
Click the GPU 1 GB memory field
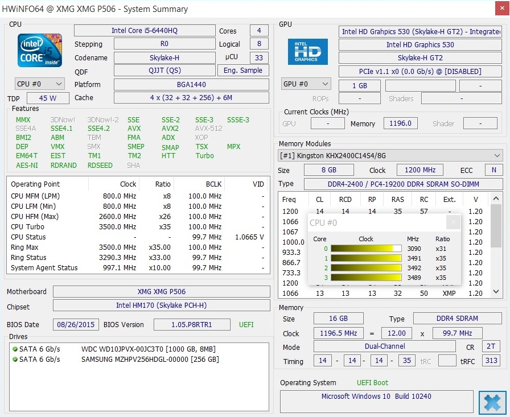(x=360, y=85)
